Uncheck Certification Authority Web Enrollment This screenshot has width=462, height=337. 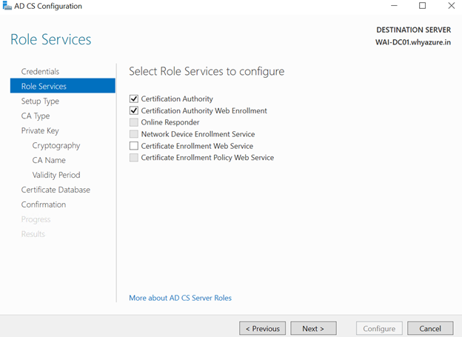[134, 110]
